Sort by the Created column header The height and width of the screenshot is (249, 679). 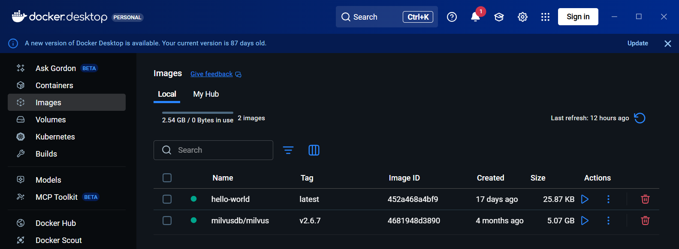[490, 178]
